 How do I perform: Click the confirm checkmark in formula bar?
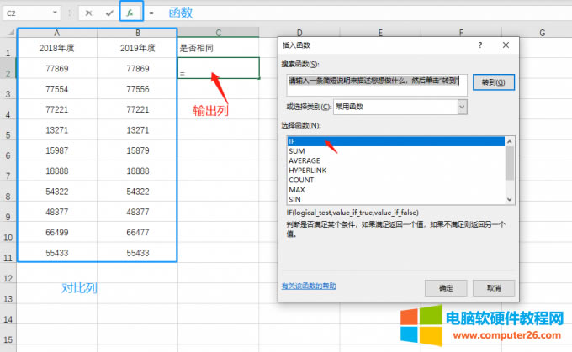pyautogui.click(x=109, y=13)
